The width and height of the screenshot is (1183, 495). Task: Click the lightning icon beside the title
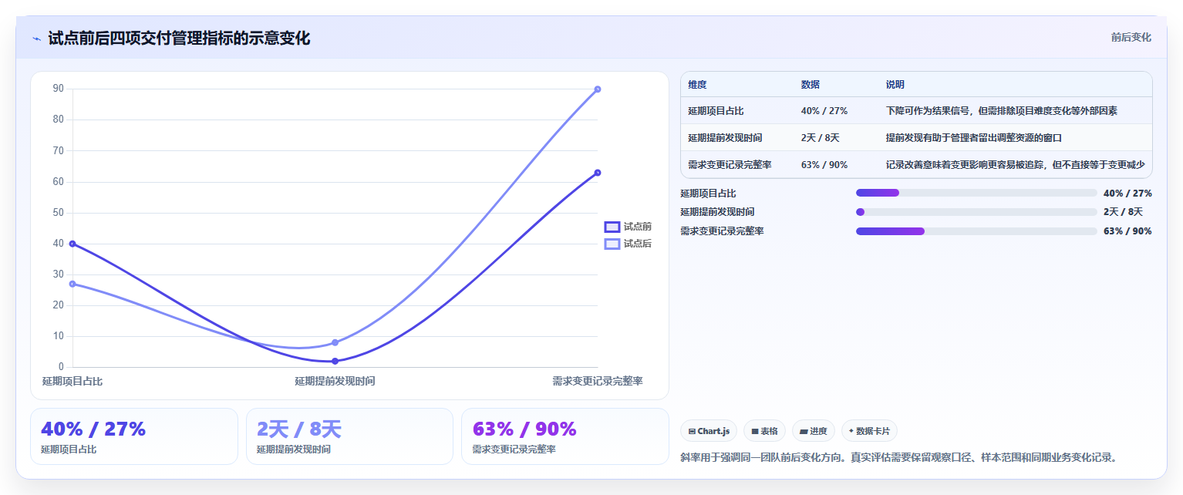click(36, 39)
